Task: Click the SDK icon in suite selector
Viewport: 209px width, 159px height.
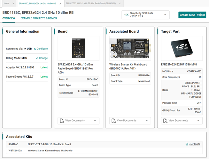Action: click(126, 15)
